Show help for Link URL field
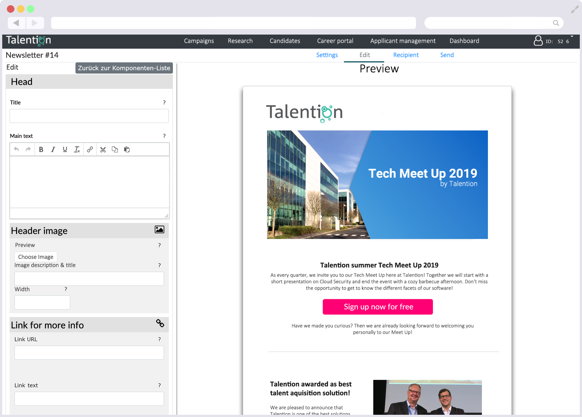This screenshot has height=417, width=582. click(160, 339)
